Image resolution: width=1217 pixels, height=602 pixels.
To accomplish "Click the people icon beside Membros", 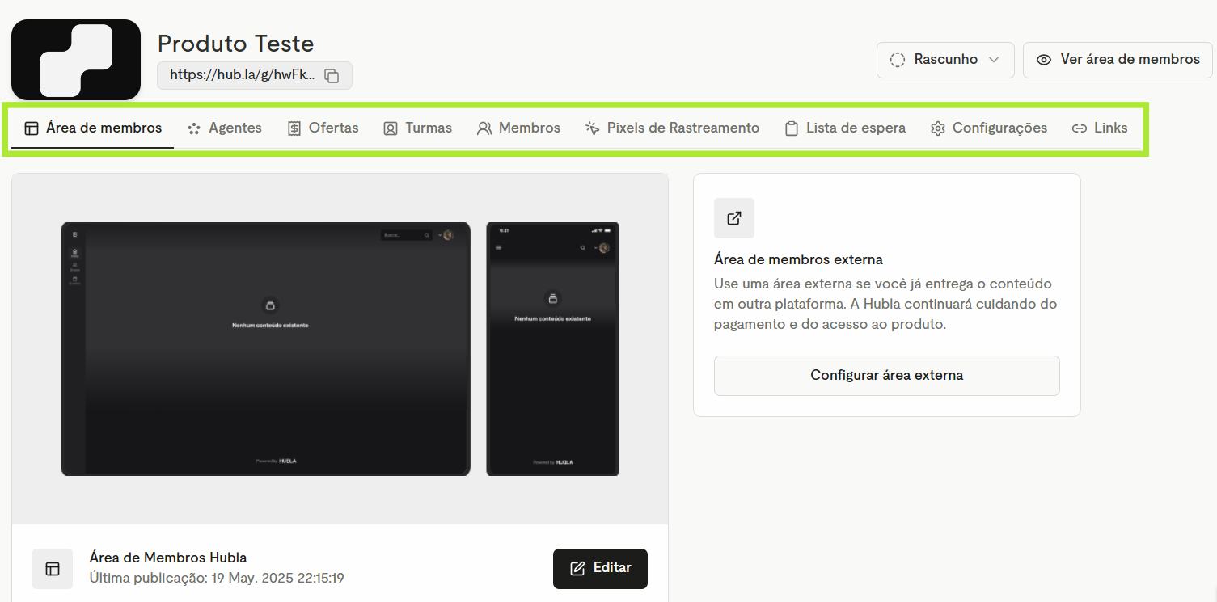I will point(484,128).
